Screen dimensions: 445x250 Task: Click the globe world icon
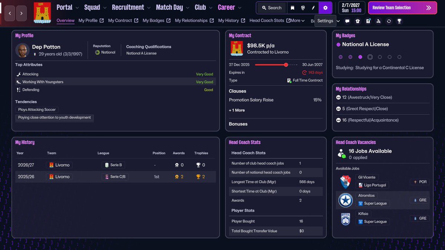pyautogui.click(x=303, y=8)
